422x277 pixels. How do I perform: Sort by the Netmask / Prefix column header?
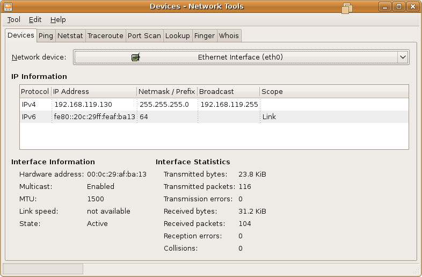(167, 91)
